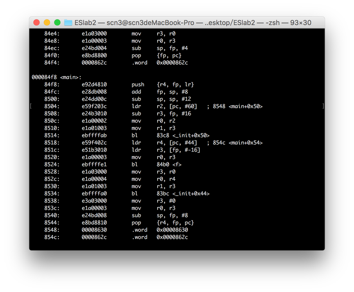Click the address label 854c:
This screenshot has width=354, height=292.
point(52,237)
